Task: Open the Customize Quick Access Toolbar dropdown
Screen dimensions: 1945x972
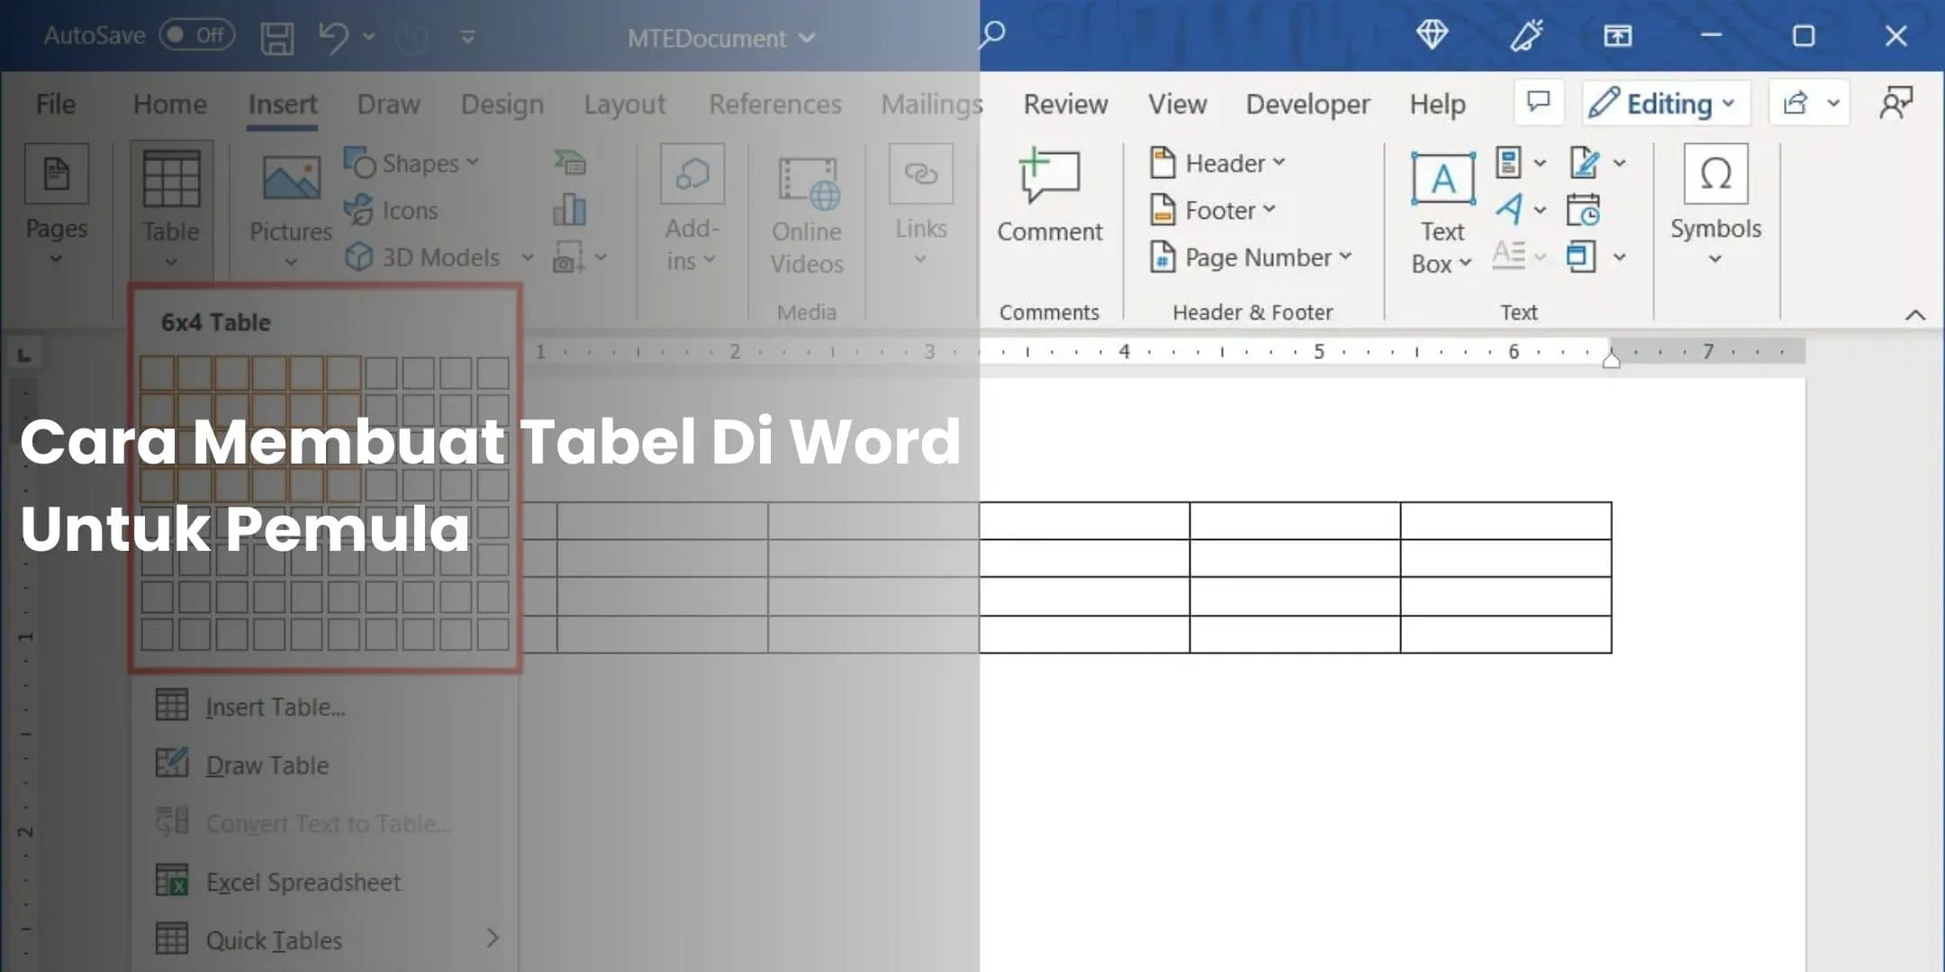Action: click(x=467, y=38)
